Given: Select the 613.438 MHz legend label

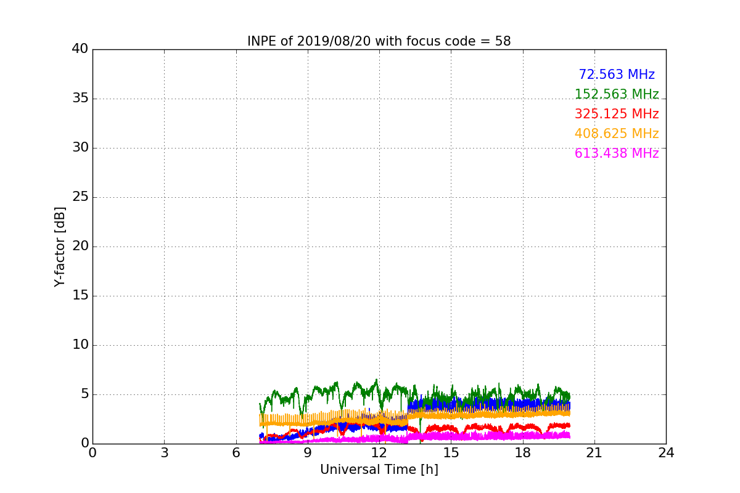Looking at the screenshot, I should (617, 153).
